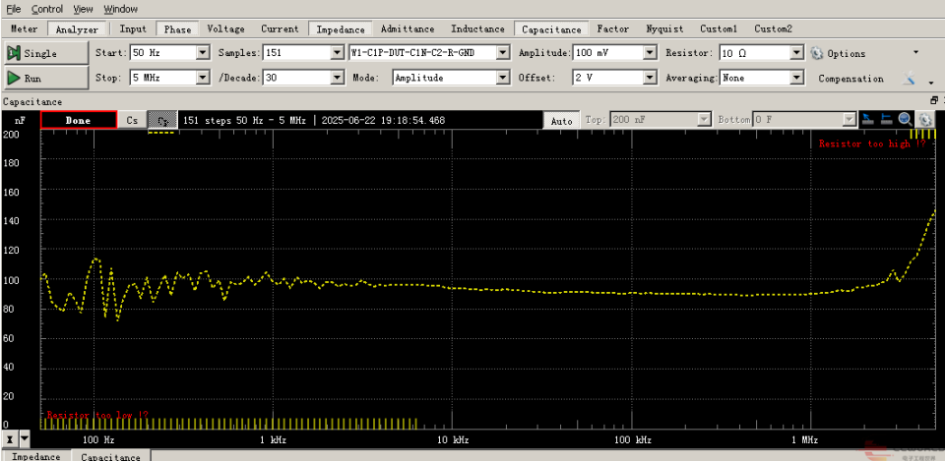Switch to the Impedance bottom tab
The width and height of the screenshot is (945, 461).
[x=36, y=456]
